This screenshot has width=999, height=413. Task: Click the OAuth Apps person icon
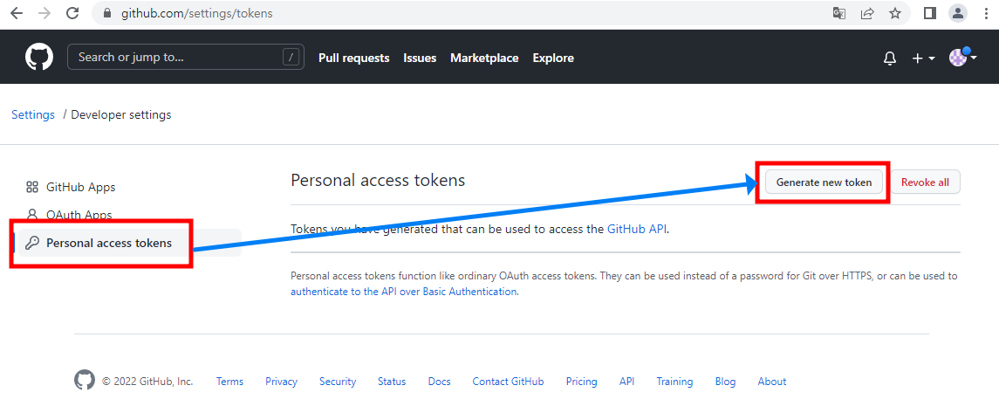coord(32,215)
